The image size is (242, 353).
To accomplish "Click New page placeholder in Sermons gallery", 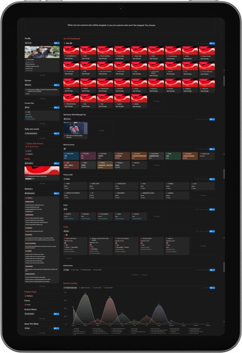I will click(101, 131).
